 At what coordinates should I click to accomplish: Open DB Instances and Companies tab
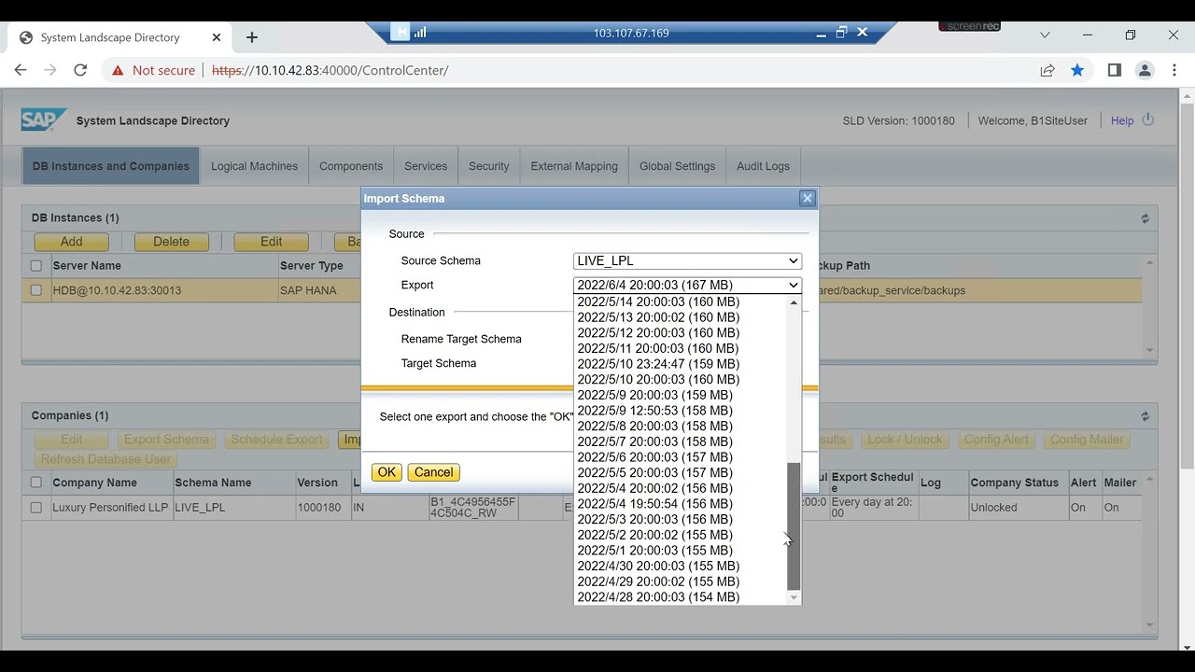click(x=111, y=166)
